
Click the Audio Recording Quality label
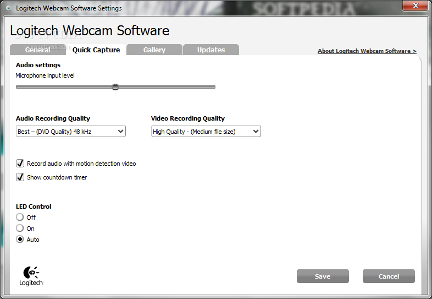(53, 118)
